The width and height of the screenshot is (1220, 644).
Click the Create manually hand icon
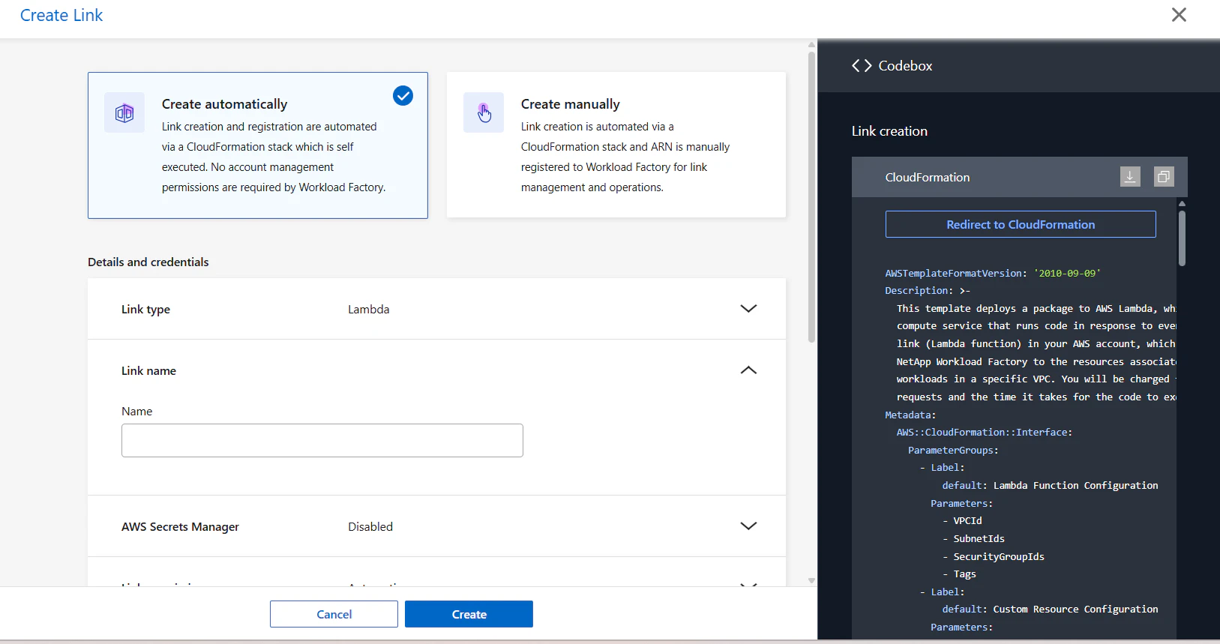click(x=484, y=112)
